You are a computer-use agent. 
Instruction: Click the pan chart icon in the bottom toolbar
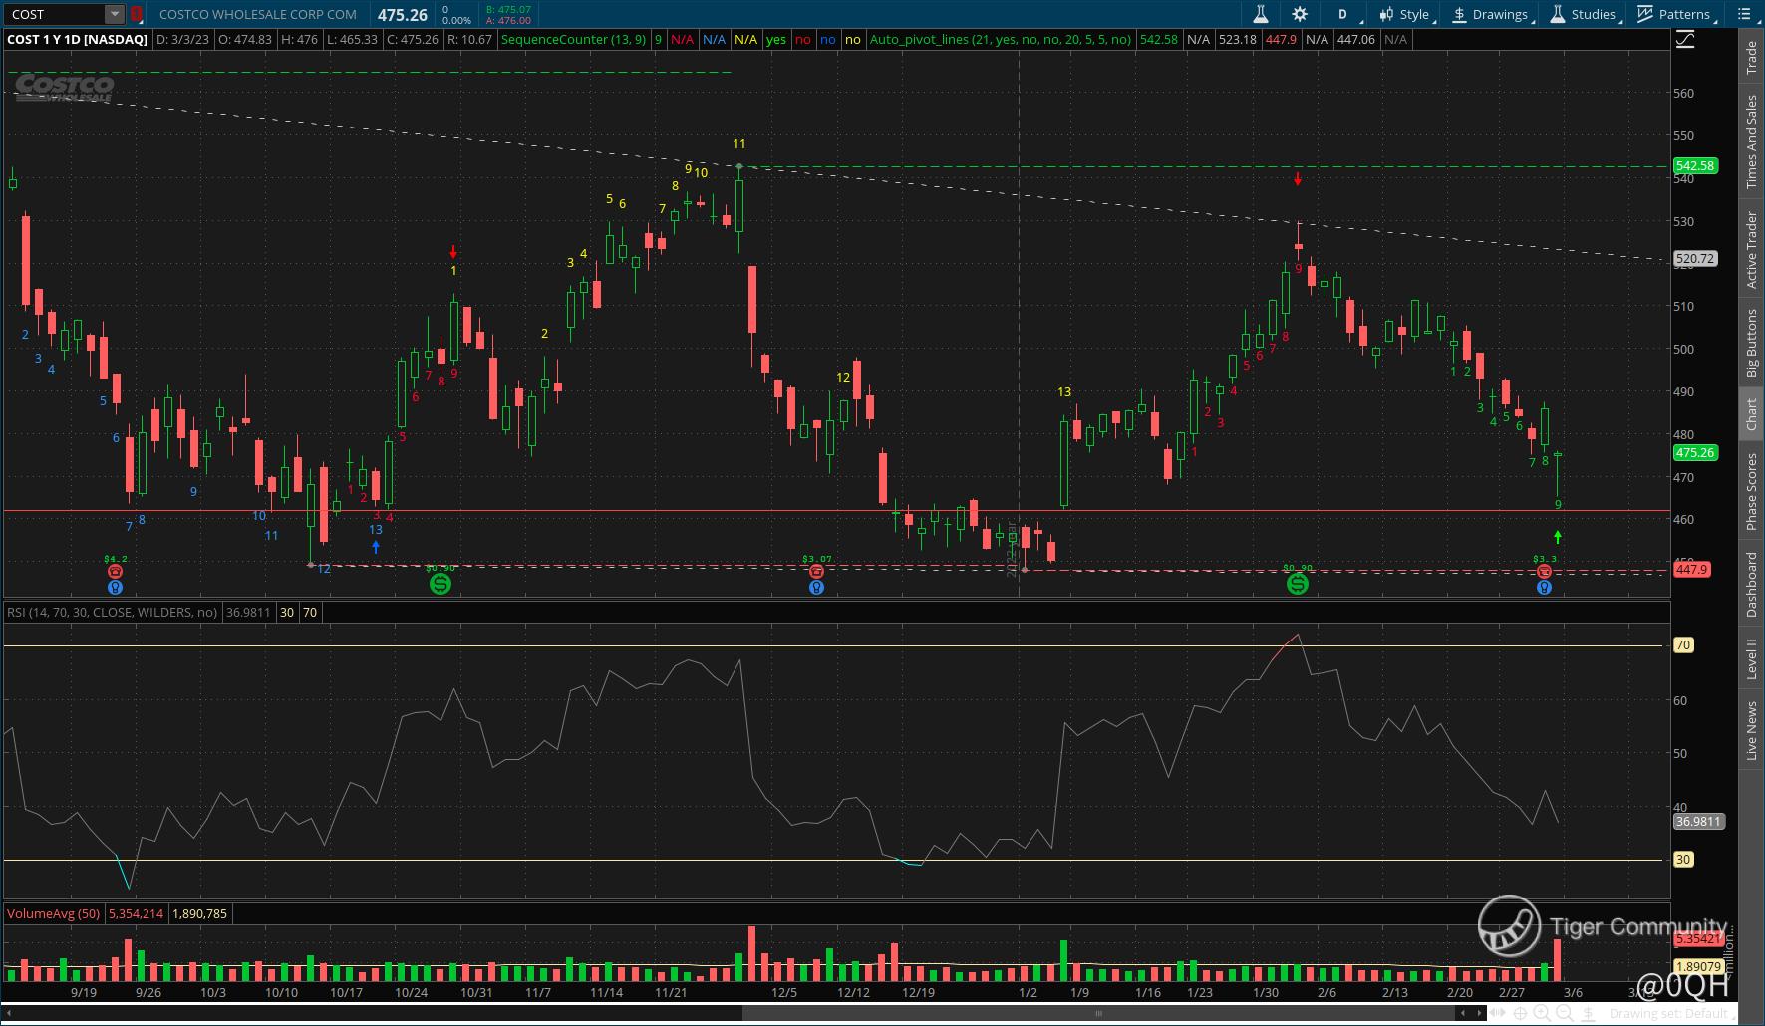coord(1497,1014)
